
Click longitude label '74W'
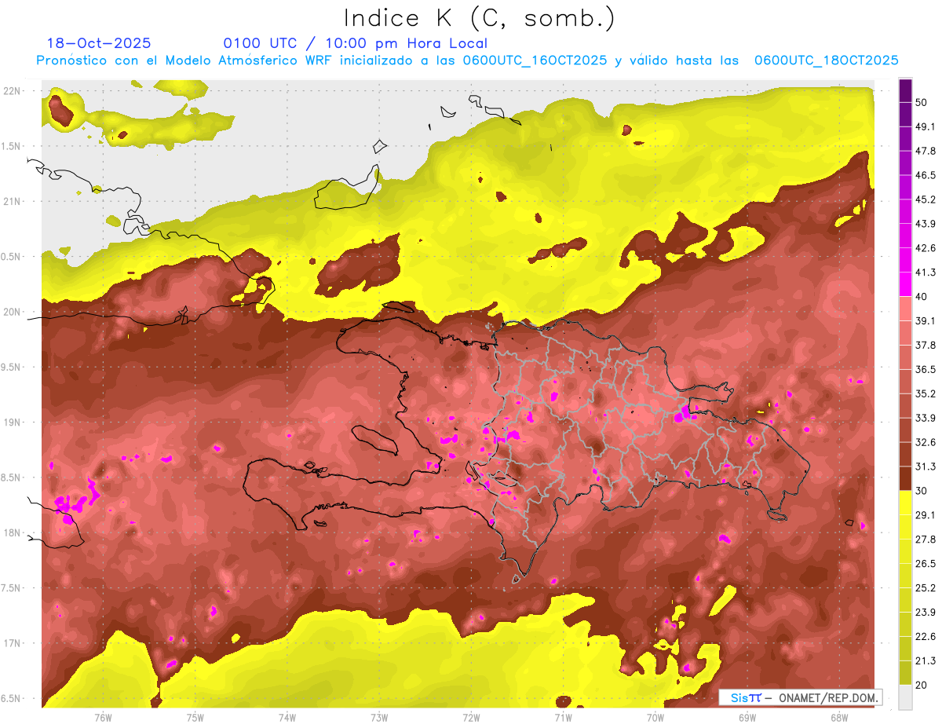287,718
